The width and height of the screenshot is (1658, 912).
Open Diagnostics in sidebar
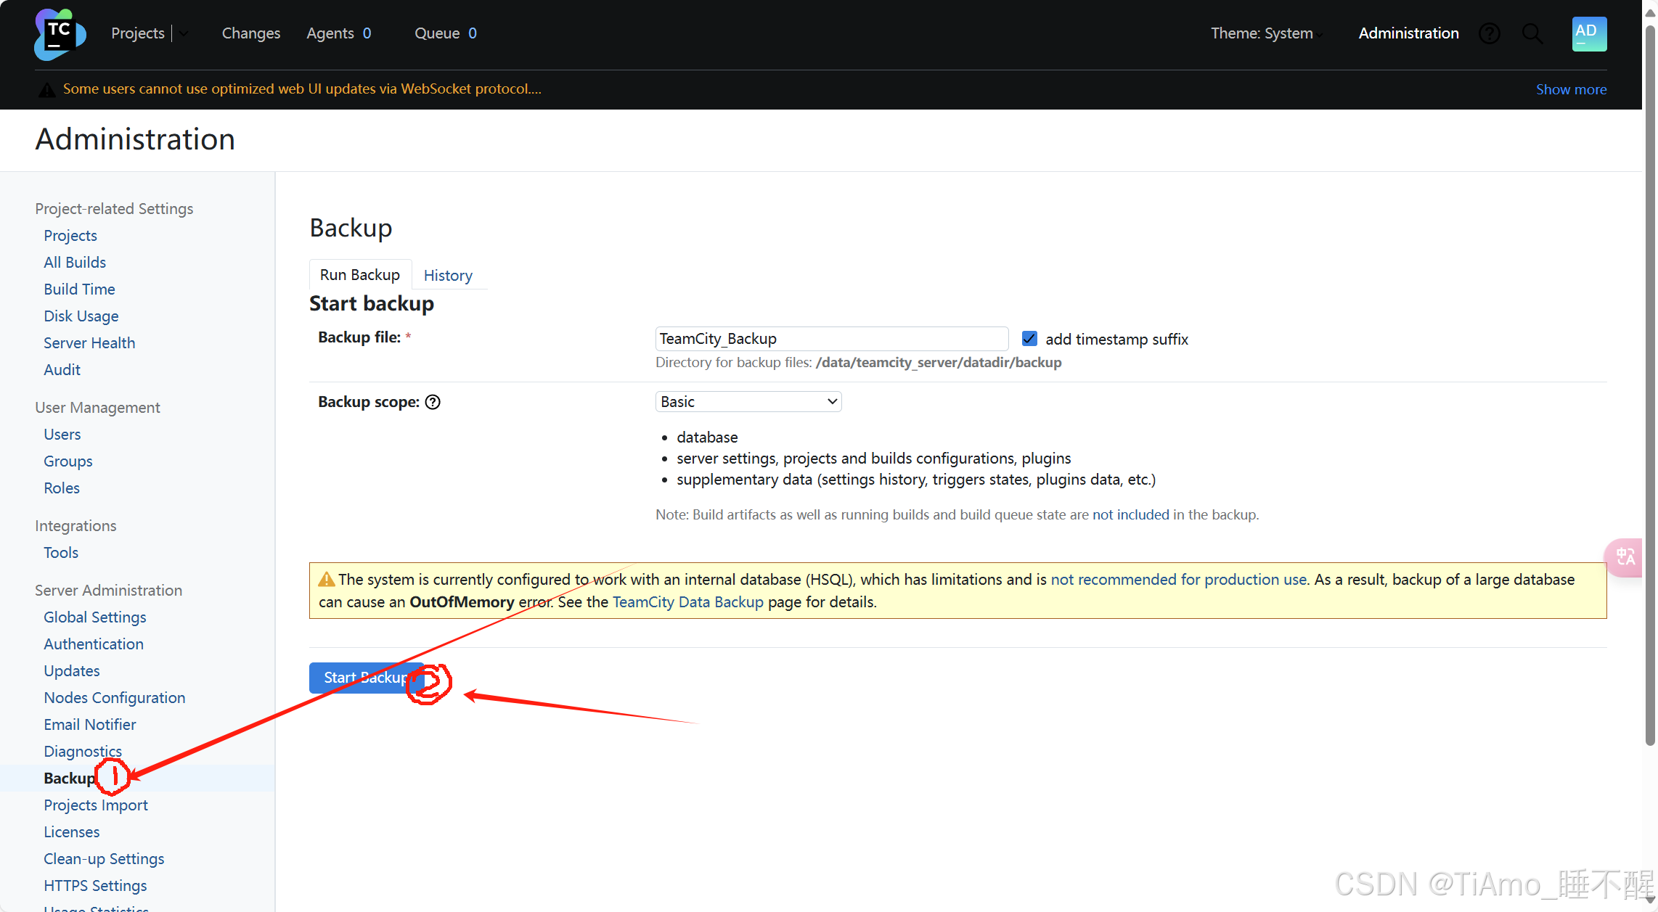[82, 751]
